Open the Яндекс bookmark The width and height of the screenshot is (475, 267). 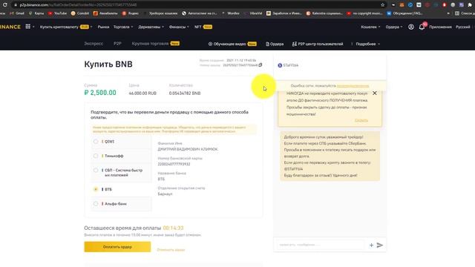[131, 13]
